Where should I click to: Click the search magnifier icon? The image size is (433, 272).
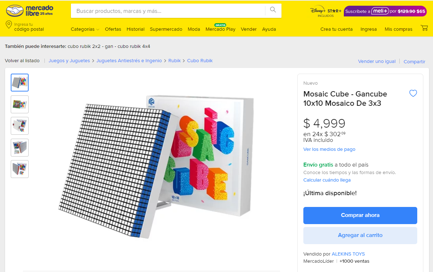tap(273, 10)
